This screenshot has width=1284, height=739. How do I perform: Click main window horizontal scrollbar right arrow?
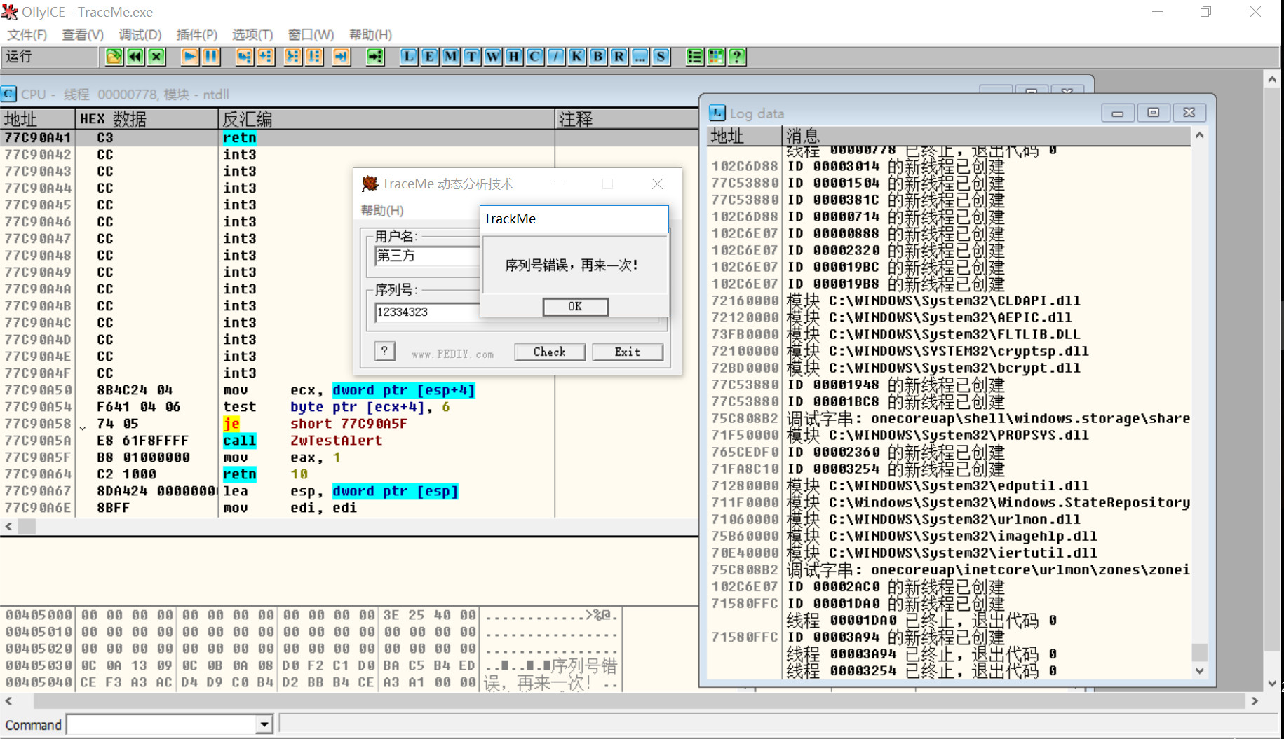[1255, 700]
